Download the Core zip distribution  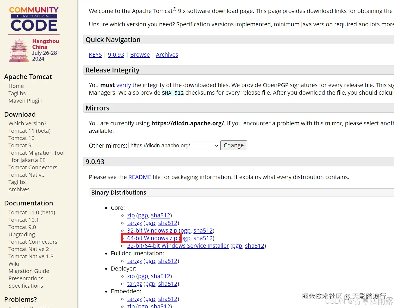pos(131,215)
